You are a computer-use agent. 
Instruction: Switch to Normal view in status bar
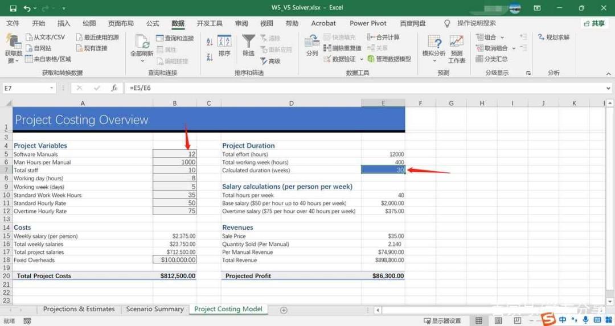479,321
